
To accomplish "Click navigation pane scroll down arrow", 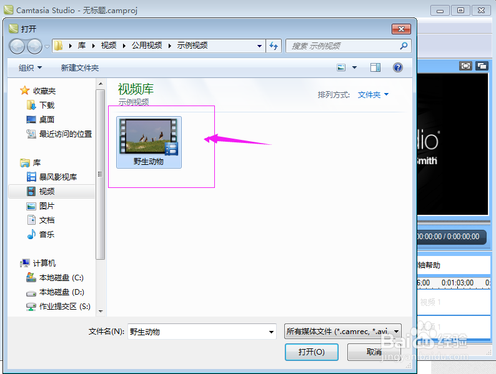I will [x=101, y=312].
